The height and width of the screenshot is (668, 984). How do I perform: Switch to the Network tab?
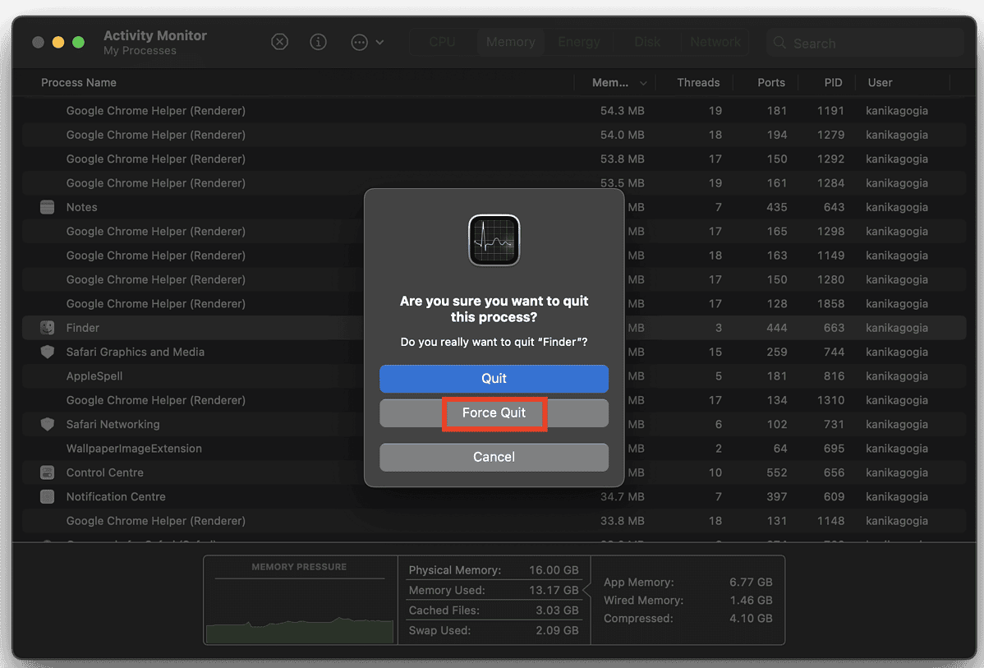pos(715,42)
